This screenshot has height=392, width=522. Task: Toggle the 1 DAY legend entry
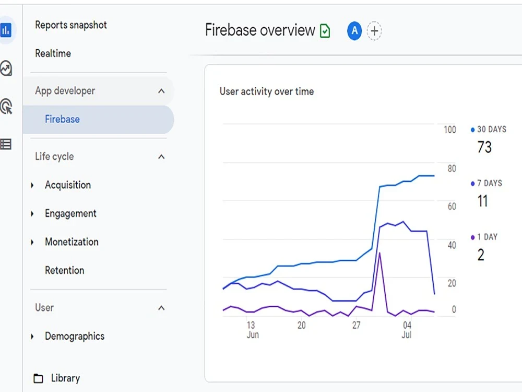(x=483, y=237)
